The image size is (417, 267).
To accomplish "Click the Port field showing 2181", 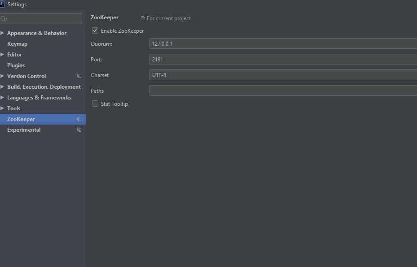I will 283,59.
